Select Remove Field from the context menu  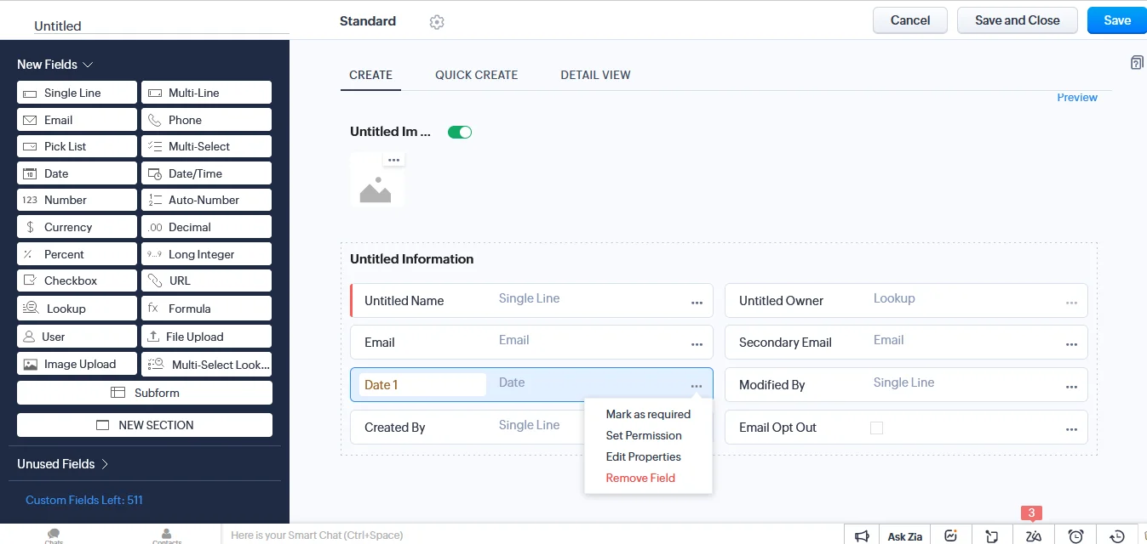pos(639,478)
